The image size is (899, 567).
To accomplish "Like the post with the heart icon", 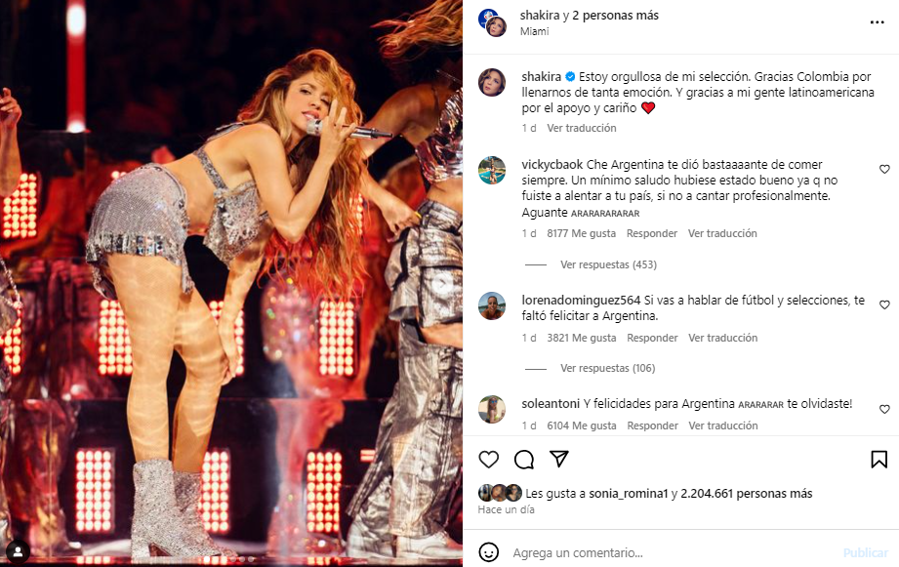I will (x=489, y=460).
